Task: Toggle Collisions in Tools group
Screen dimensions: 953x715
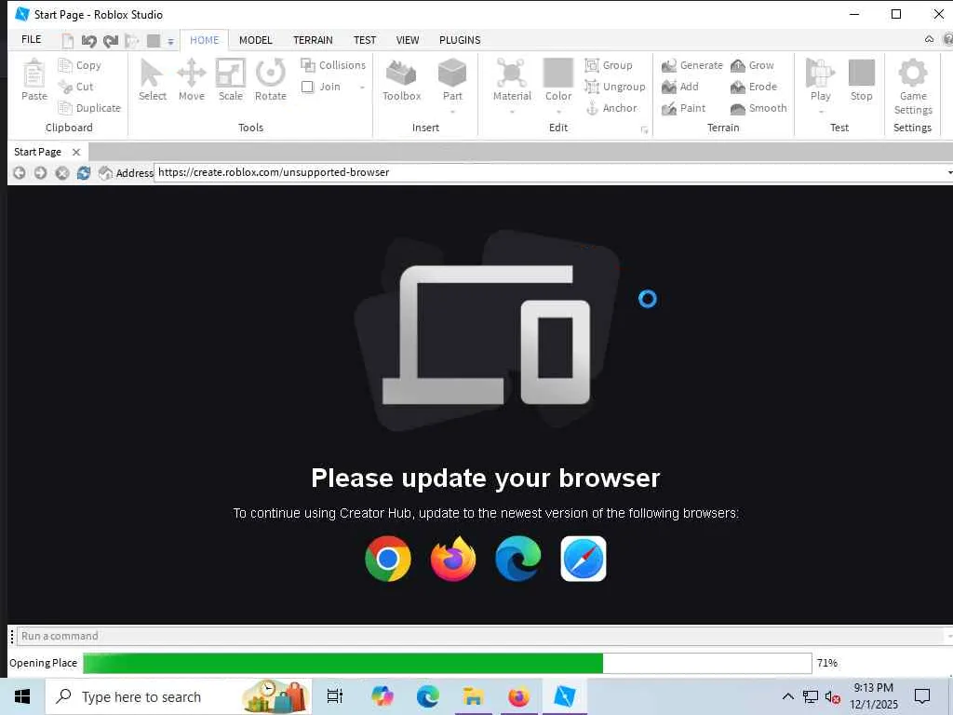Action: (333, 65)
